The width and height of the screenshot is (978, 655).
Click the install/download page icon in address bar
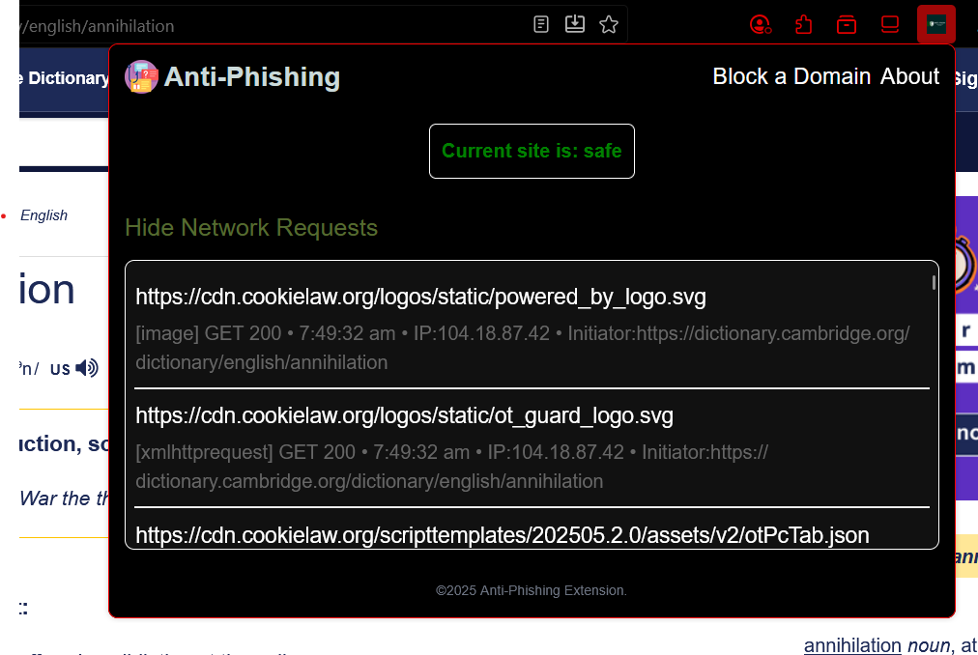pos(575,24)
